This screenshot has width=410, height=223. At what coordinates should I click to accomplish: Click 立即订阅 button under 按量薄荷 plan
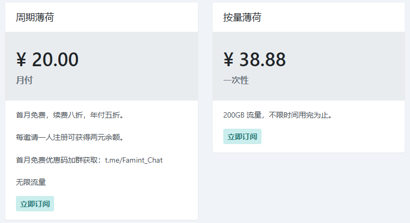[242, 136]
